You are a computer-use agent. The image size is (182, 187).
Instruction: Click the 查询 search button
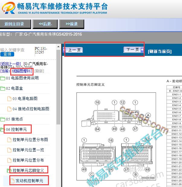click(x=7, y=54)
